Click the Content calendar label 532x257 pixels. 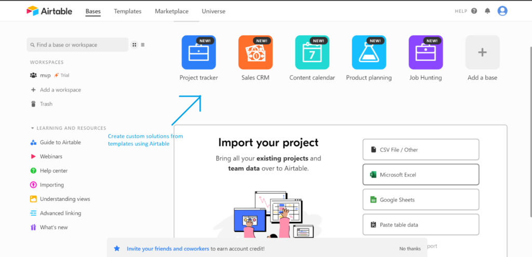point(312,78)
